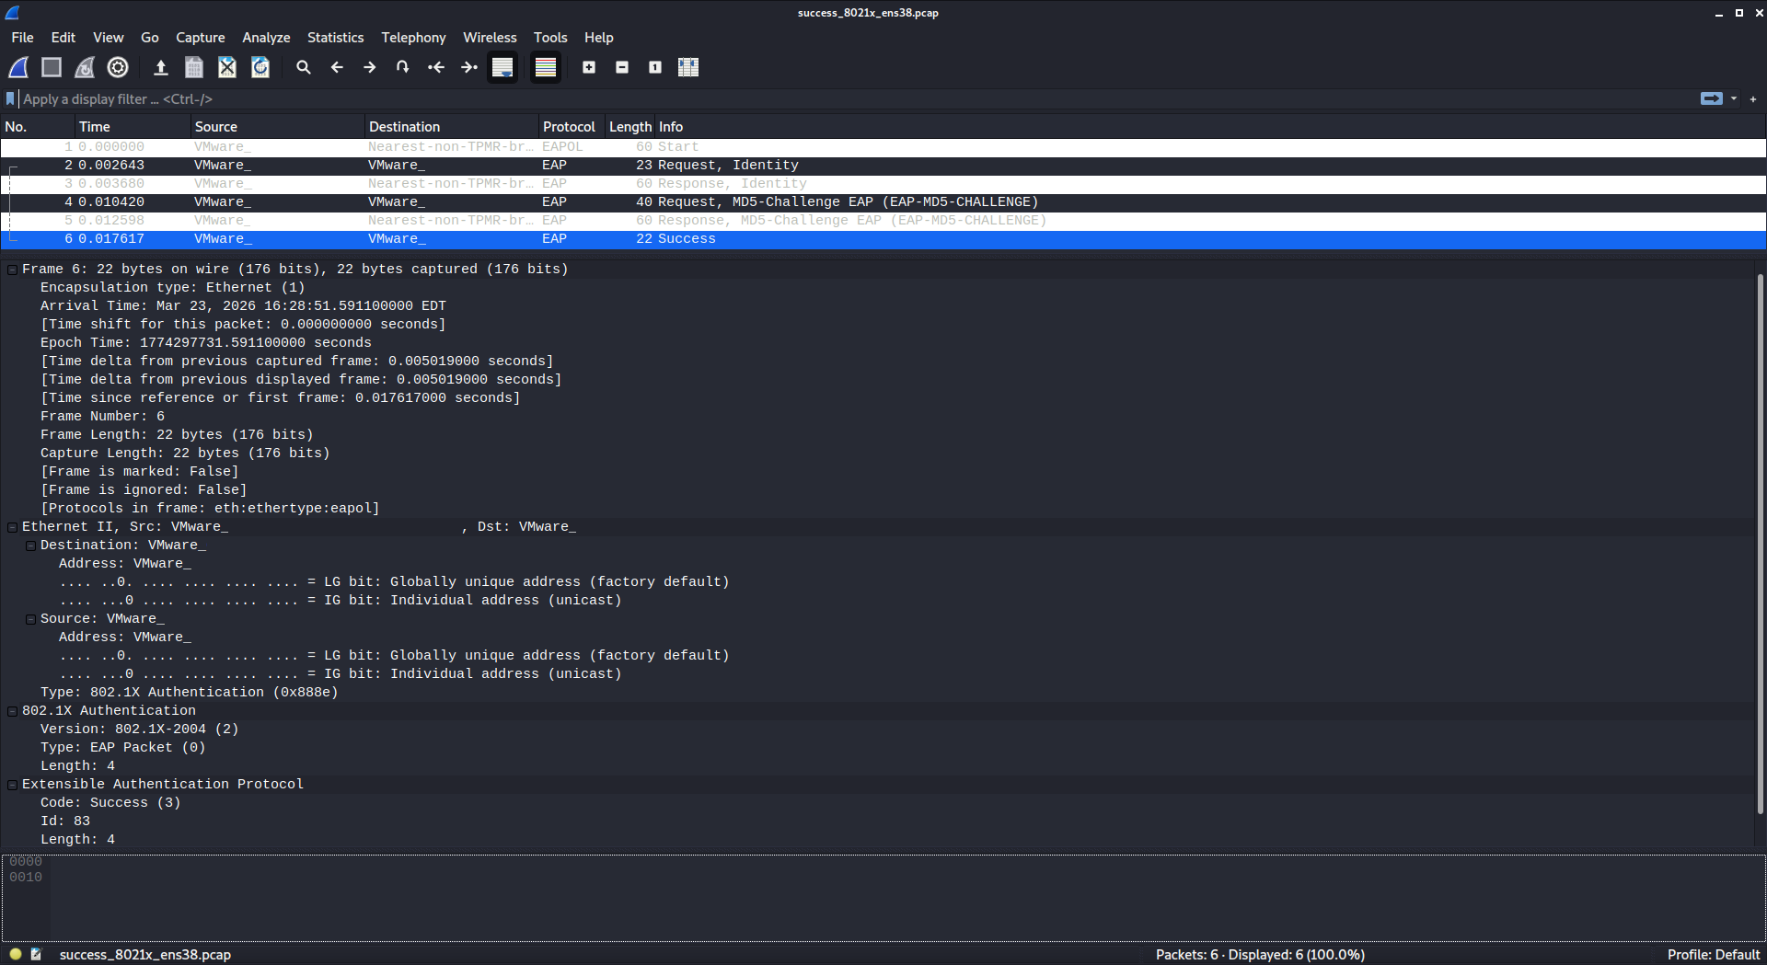1767x965 pixels.
Task: Reload the capture file icon
Action: click(x=260, y=67)
